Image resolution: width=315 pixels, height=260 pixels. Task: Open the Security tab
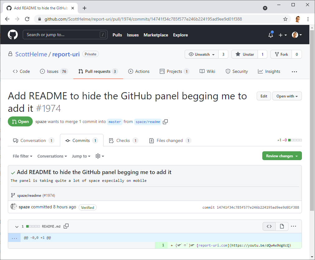pyautogui.click(x=237, y=71)
